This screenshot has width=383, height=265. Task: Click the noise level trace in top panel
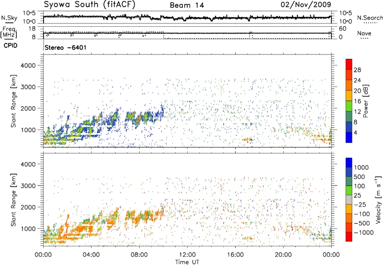(x=187, y=18)
